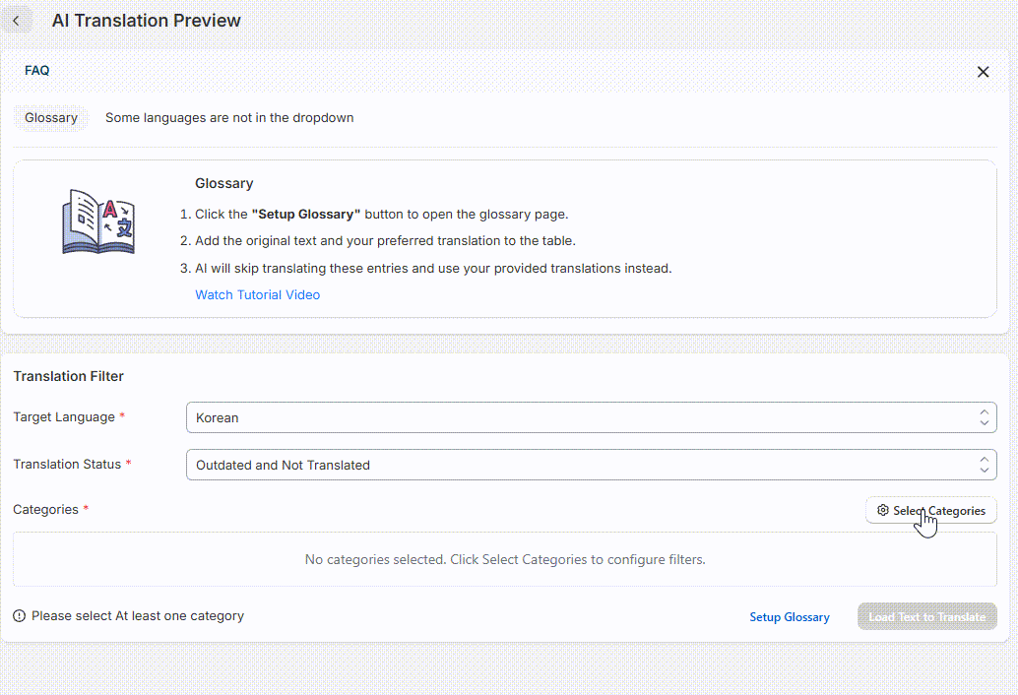Open the Outdated and Not Translated field

(x=581, y=465)
